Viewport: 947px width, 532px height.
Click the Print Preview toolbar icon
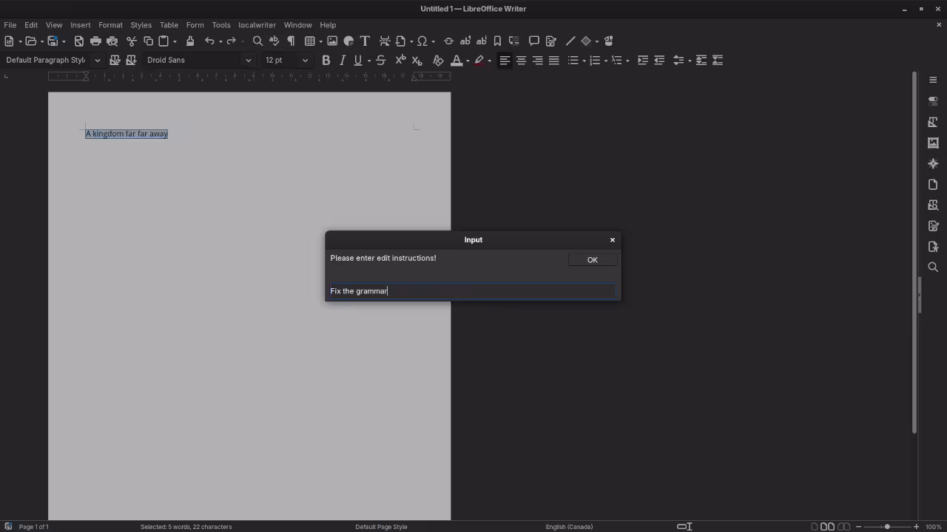pos(112,41)
